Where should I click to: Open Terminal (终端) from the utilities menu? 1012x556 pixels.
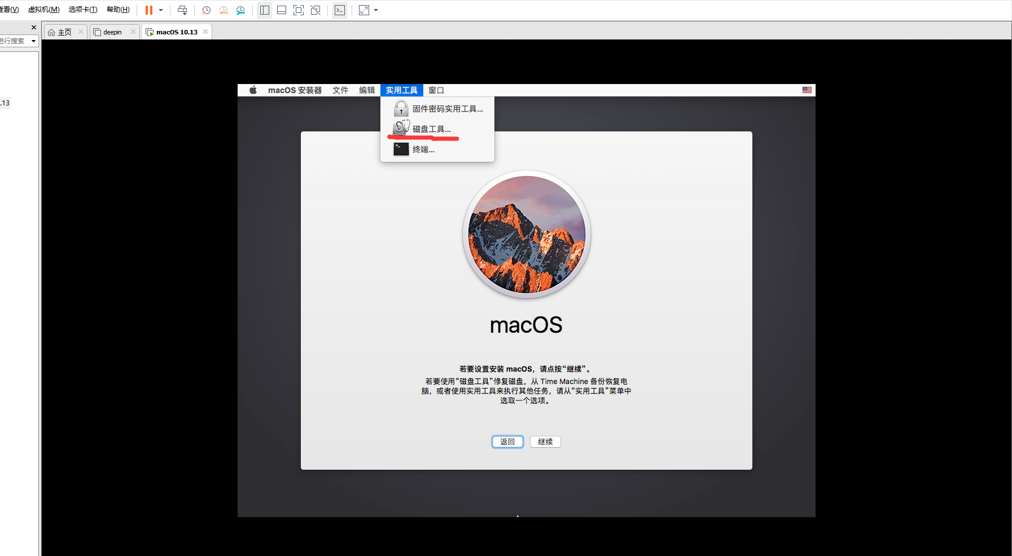coord(423,149)
